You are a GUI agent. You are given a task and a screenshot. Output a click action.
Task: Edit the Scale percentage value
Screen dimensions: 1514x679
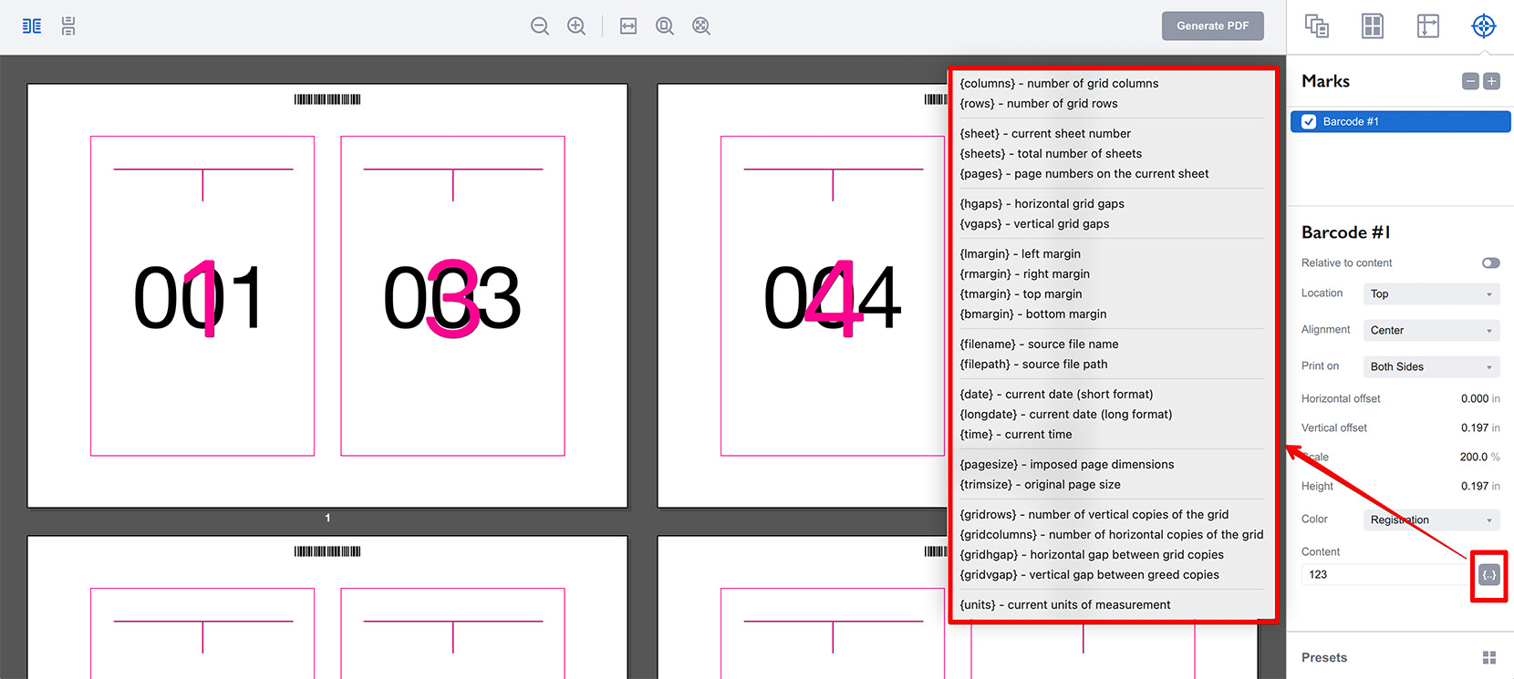(1473, 457)
